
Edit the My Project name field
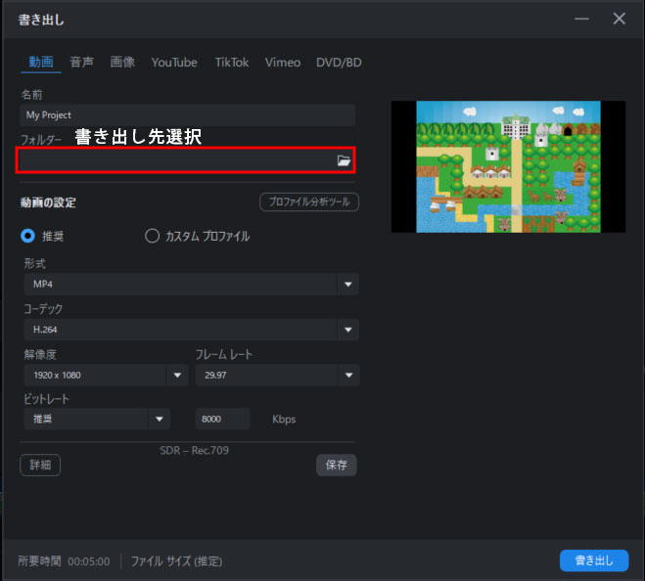click(188, 115)
